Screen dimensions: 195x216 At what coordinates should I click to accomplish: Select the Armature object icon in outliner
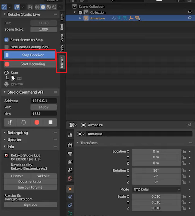tap(86, 18)
